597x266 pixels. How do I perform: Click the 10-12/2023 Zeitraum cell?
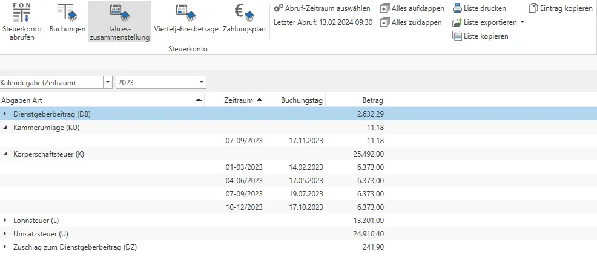point(244,207)
